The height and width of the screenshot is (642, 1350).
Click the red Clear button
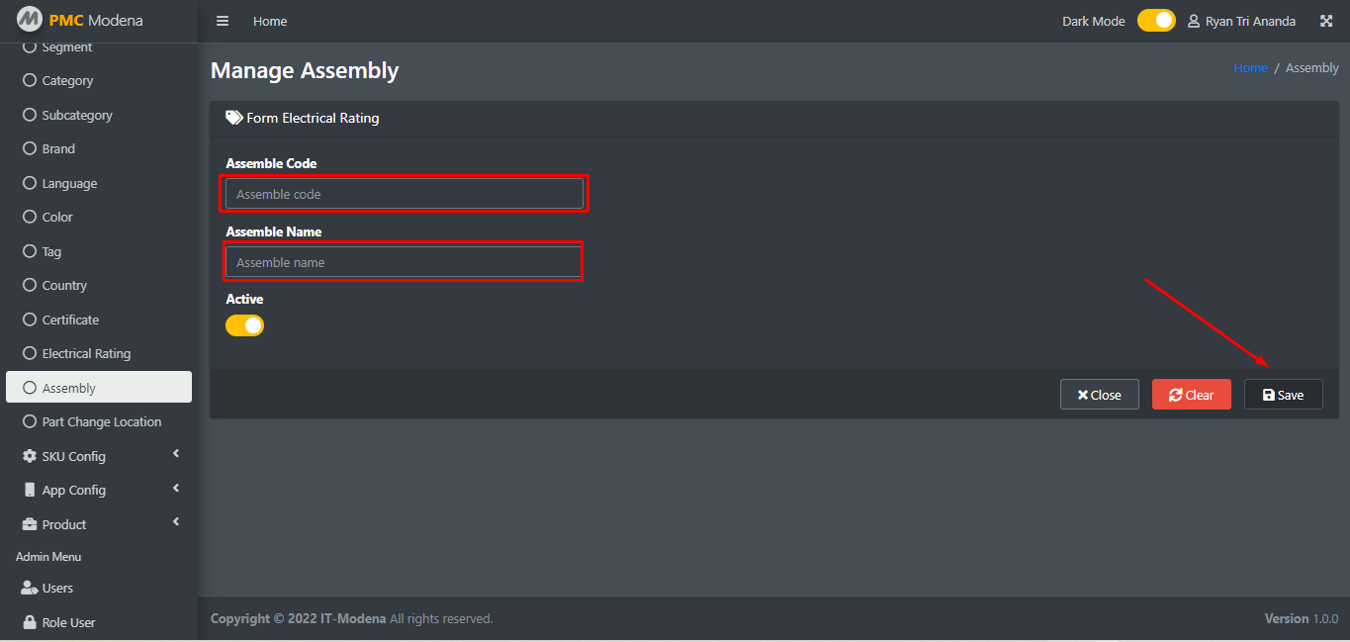click(1191, 395)
